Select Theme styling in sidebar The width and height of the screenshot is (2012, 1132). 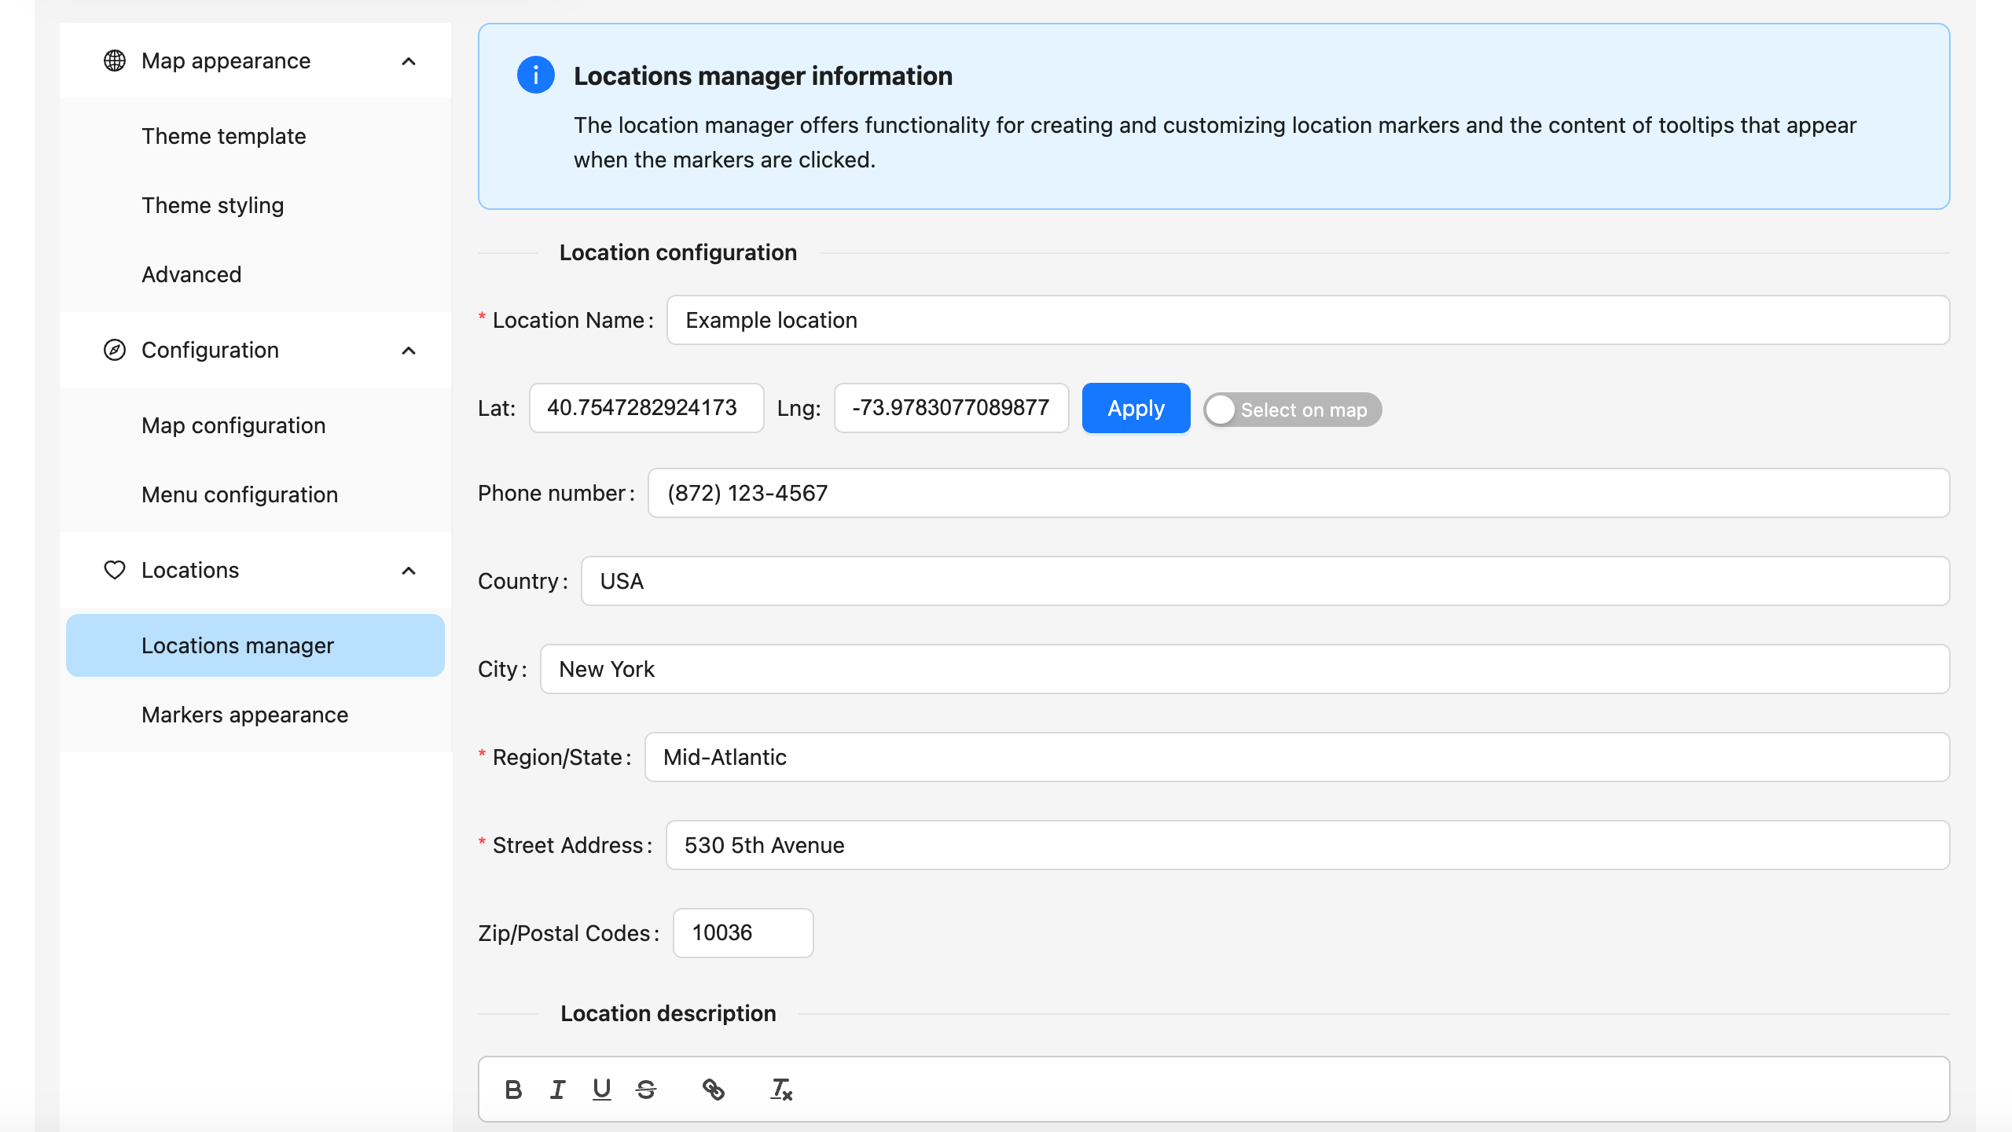point(212,205)
